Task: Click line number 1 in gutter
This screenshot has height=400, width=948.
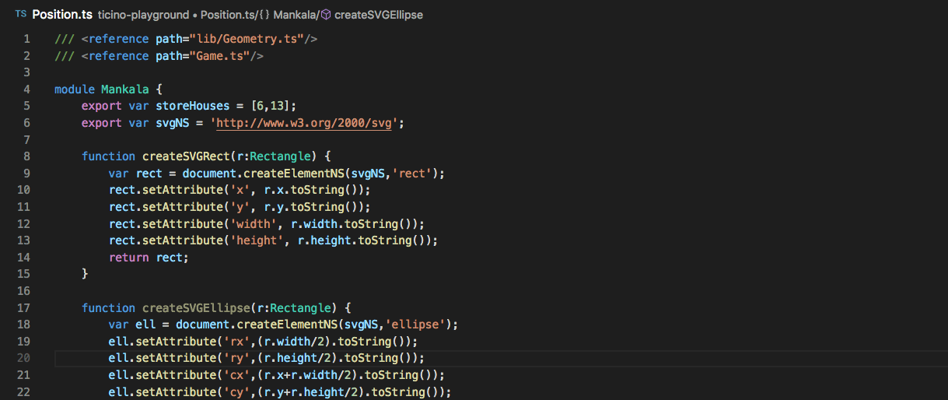Action: point(27,39)
